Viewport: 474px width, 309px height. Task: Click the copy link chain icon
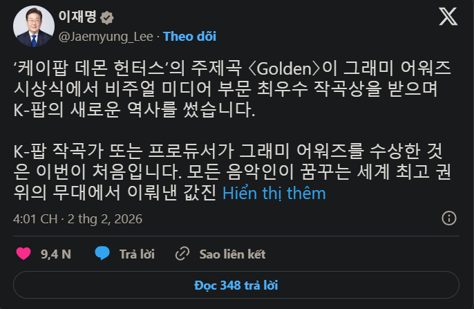click(x=183, y=254)
